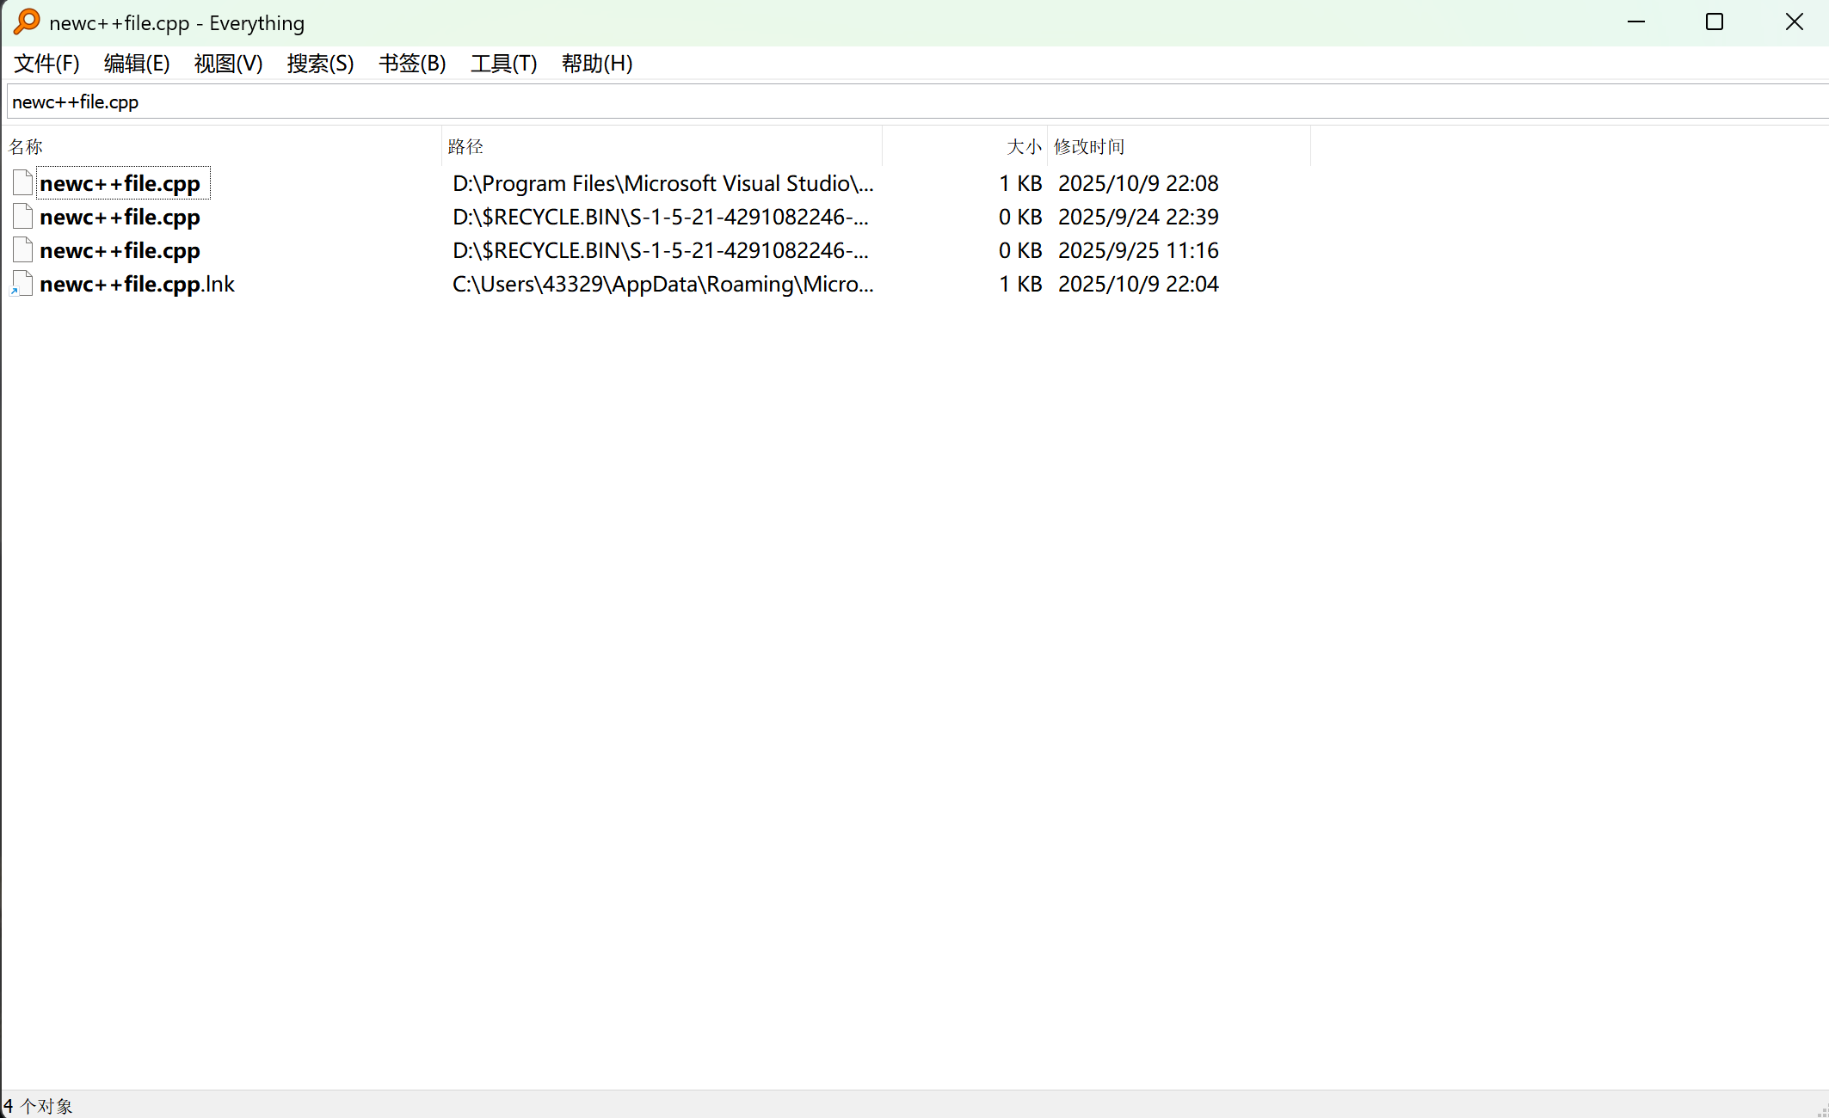Click RECYCLE.BIN path of 2025/9/24 row
1829x1118 pixels.
click(x=661, y=217)
